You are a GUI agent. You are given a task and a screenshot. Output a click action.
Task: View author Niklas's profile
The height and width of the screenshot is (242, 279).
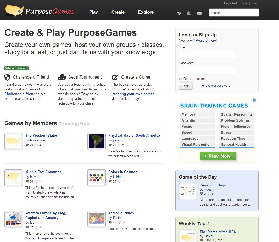tap(118, 177)
